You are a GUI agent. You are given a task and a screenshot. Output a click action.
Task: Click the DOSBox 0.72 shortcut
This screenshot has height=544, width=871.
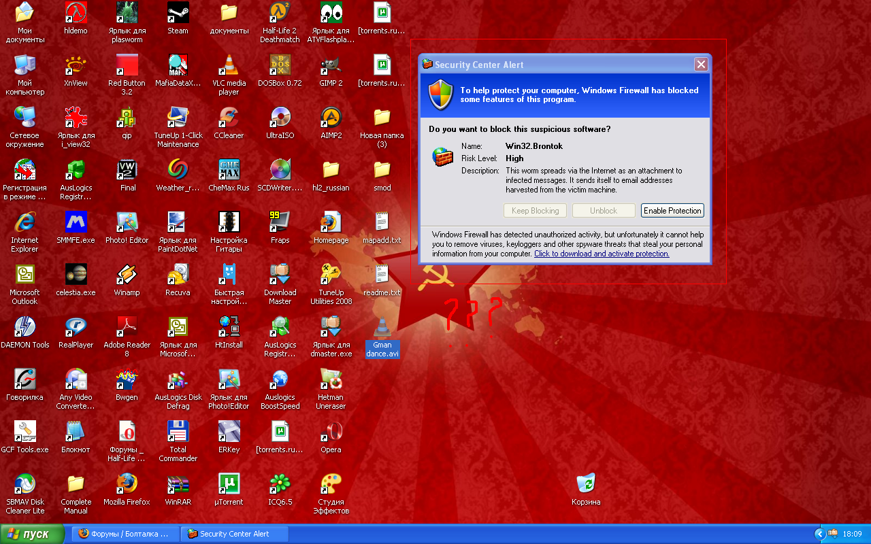point(280,65)
